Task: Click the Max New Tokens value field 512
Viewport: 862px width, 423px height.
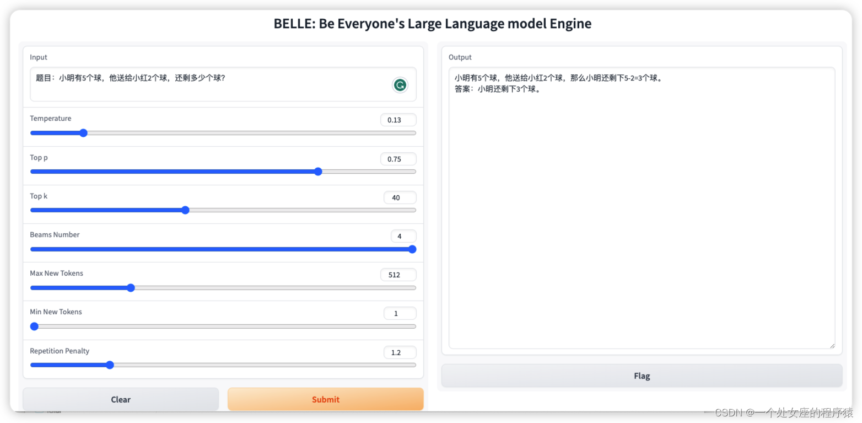Action: (398, 275)
